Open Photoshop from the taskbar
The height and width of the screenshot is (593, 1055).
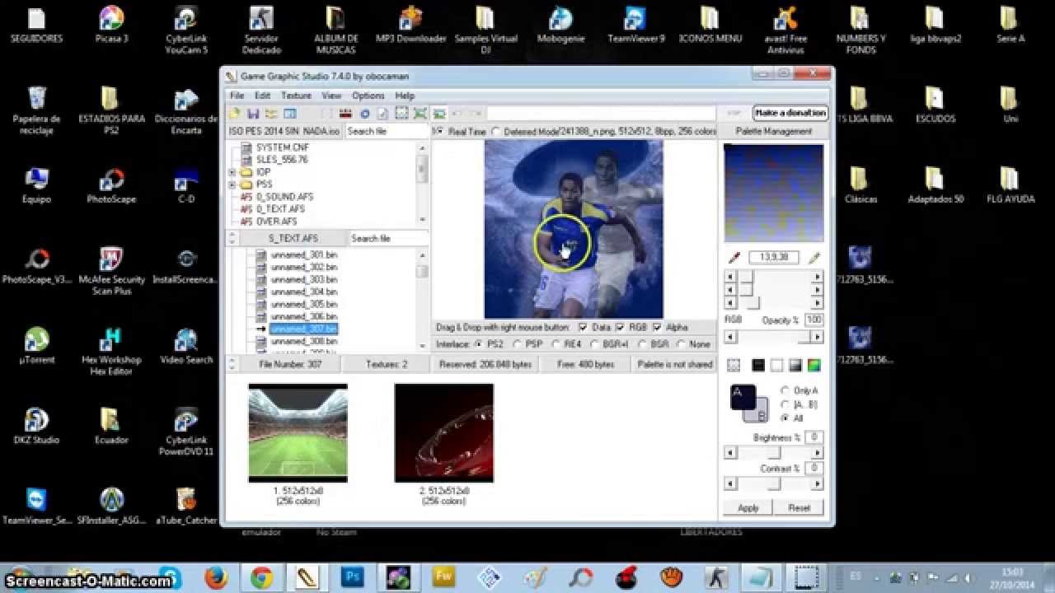353,577
